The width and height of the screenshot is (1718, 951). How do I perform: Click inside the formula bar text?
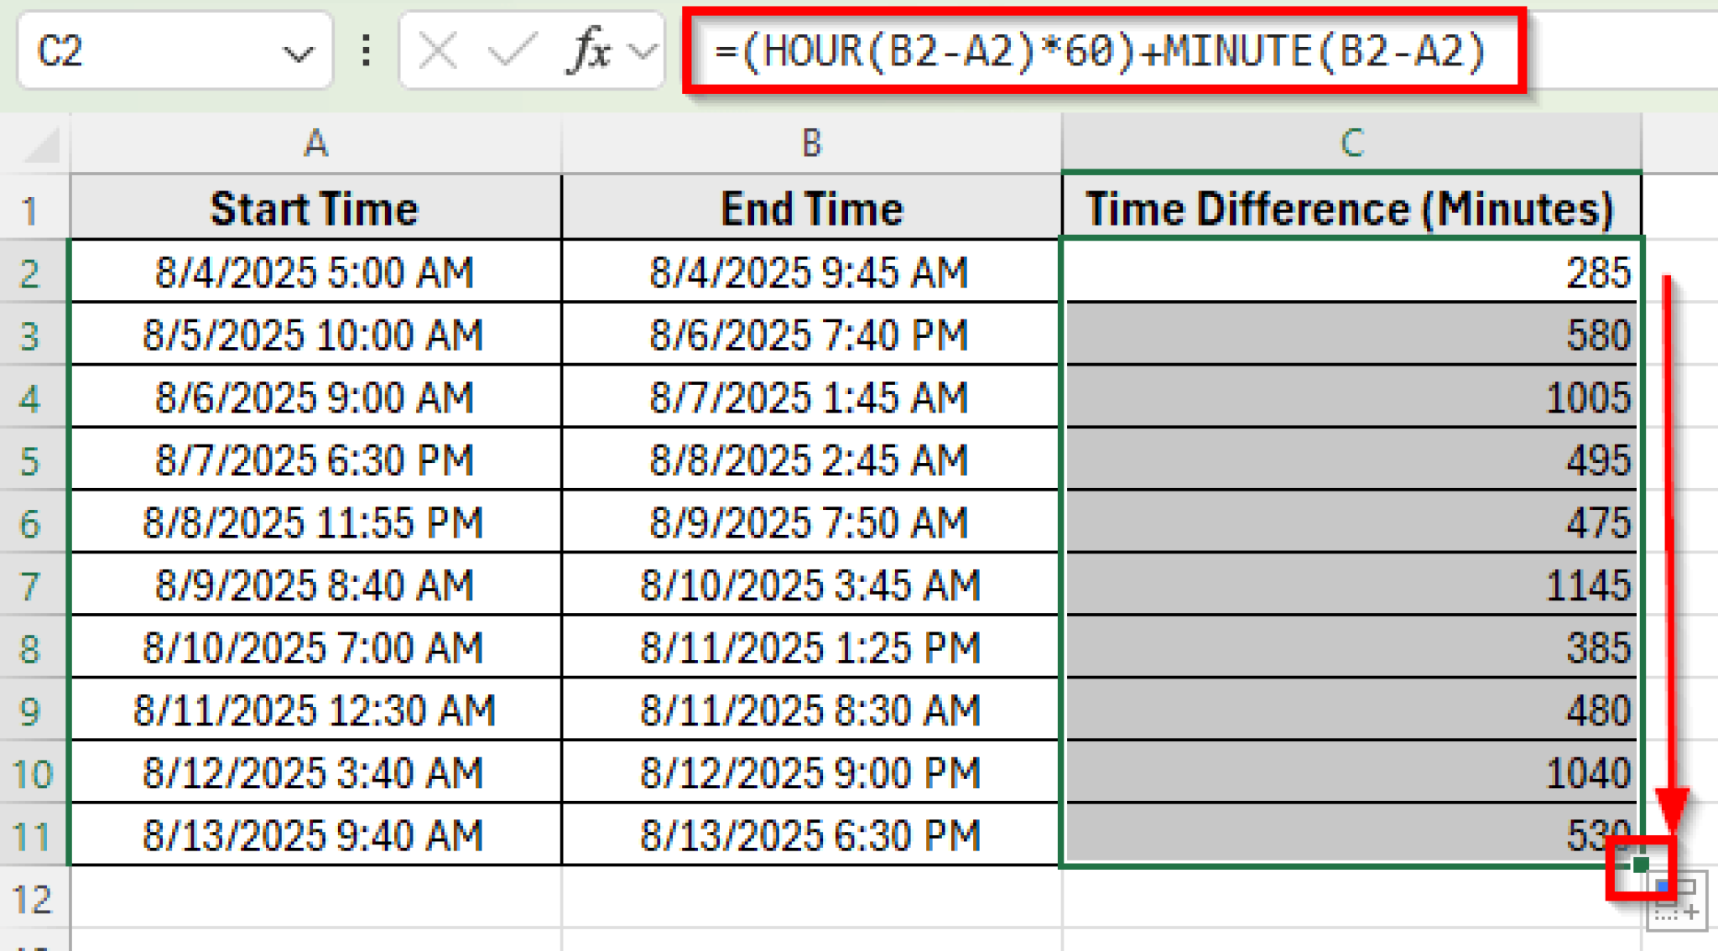(x=1099, y=52)
